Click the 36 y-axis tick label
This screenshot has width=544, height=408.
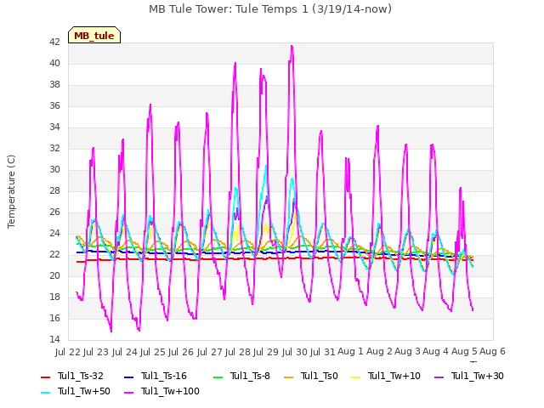coord(54,105)
